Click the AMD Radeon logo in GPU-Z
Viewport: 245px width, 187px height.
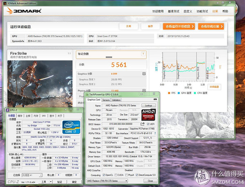click(x=149, y=115)
